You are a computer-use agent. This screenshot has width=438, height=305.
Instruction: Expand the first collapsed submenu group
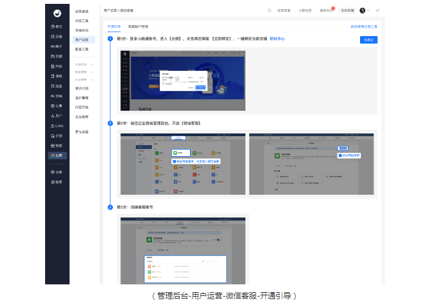84,64
